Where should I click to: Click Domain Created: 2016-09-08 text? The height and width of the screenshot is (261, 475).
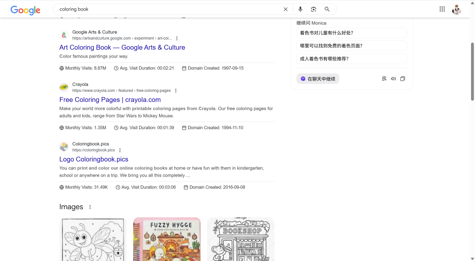tap(217, 188)
